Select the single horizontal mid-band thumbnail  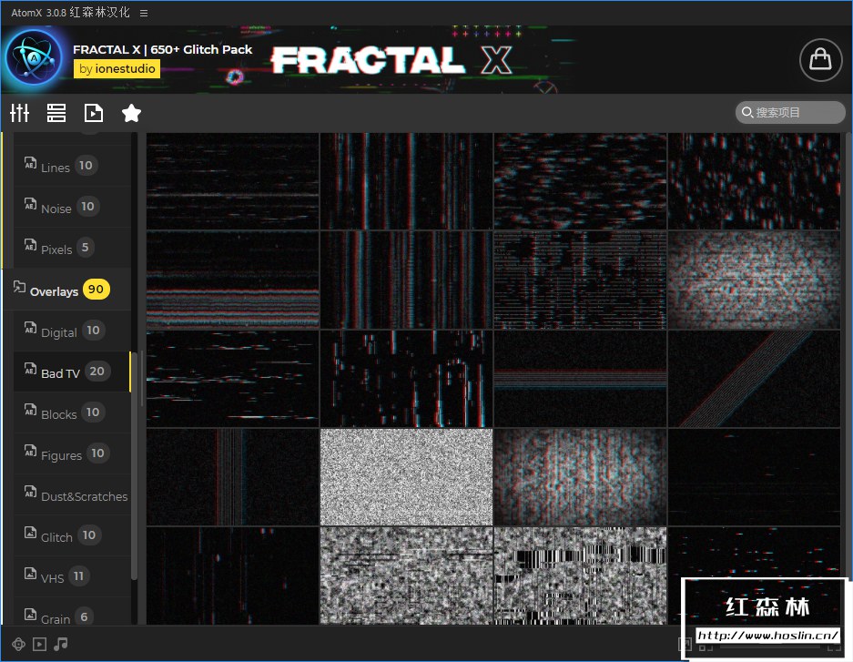(x=580, y=379)
